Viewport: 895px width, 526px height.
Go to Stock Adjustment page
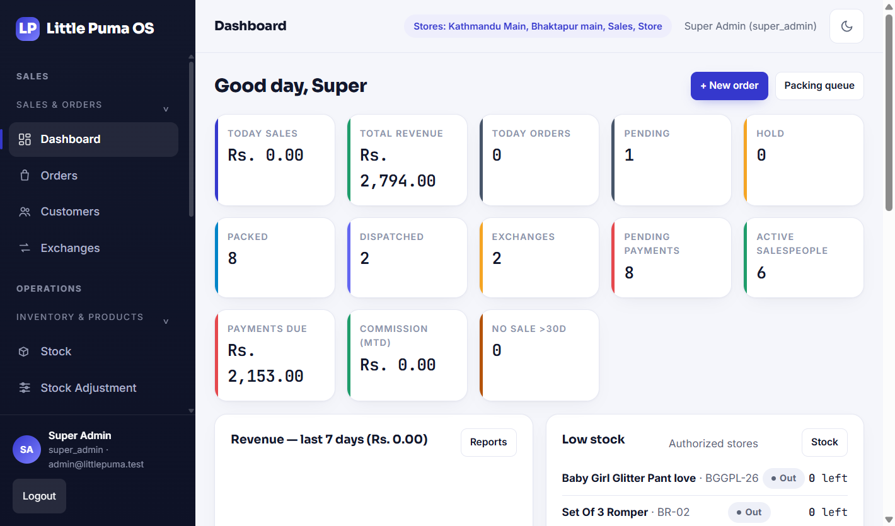click(x=93, y=388)
